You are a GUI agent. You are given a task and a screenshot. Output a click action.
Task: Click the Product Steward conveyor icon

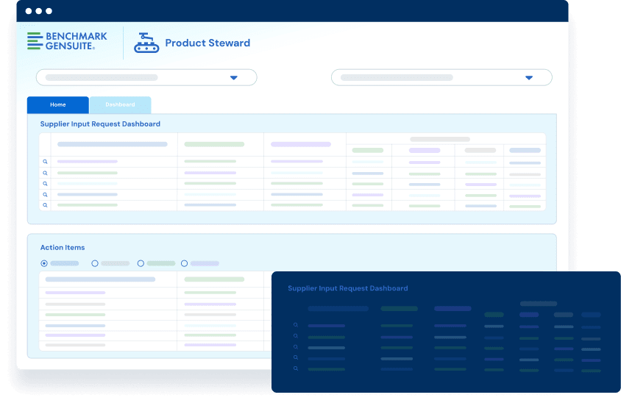(146, 43)
